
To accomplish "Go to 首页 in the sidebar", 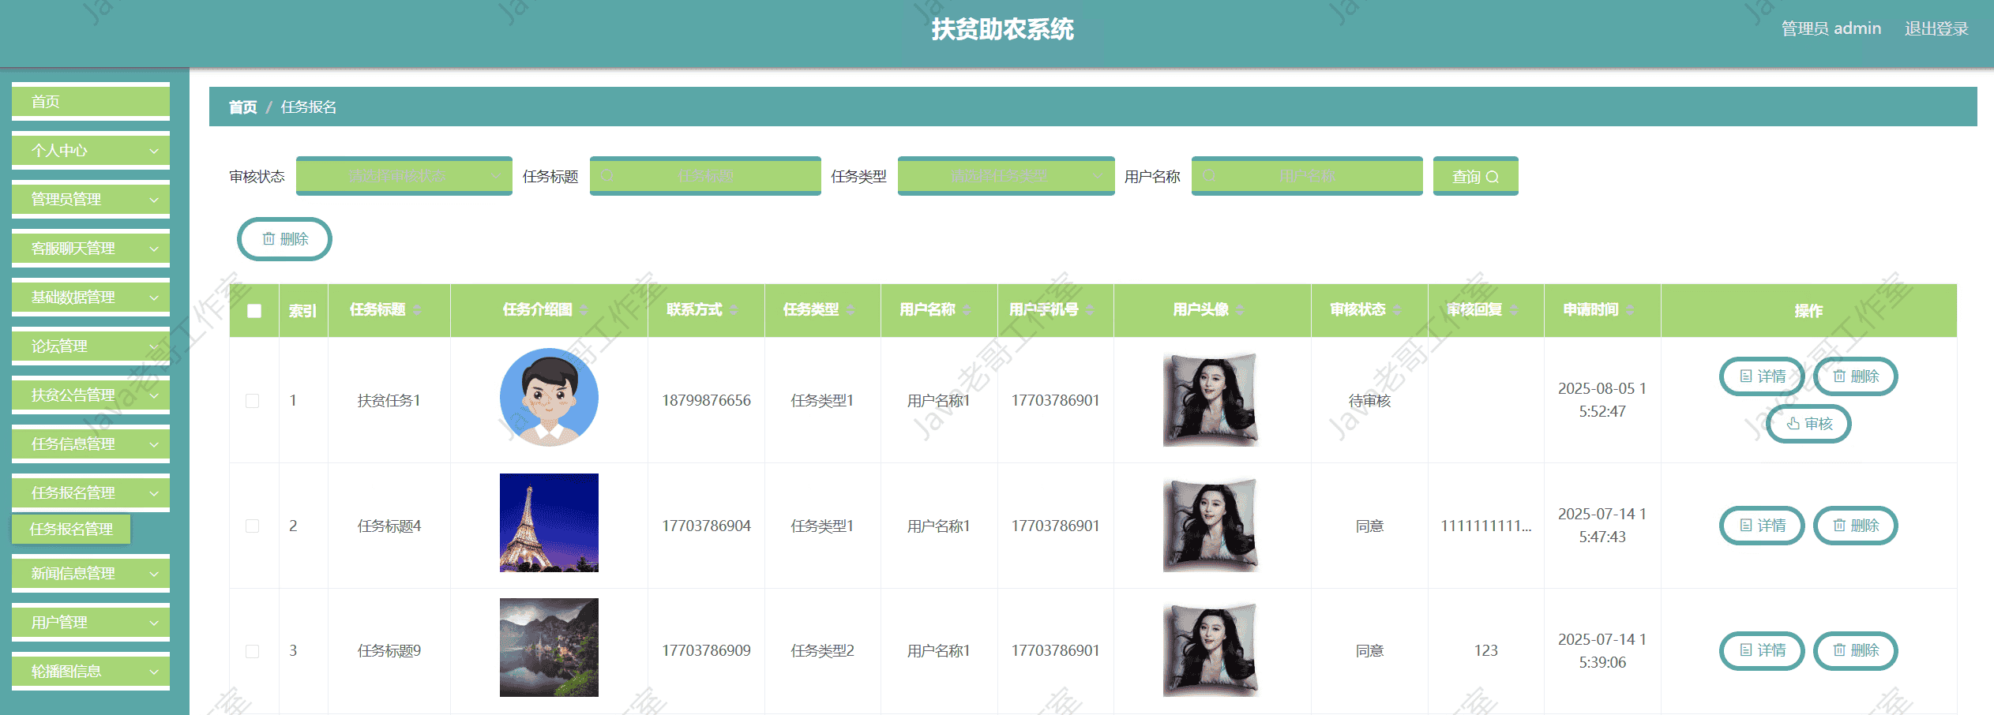I will (91, 101).
